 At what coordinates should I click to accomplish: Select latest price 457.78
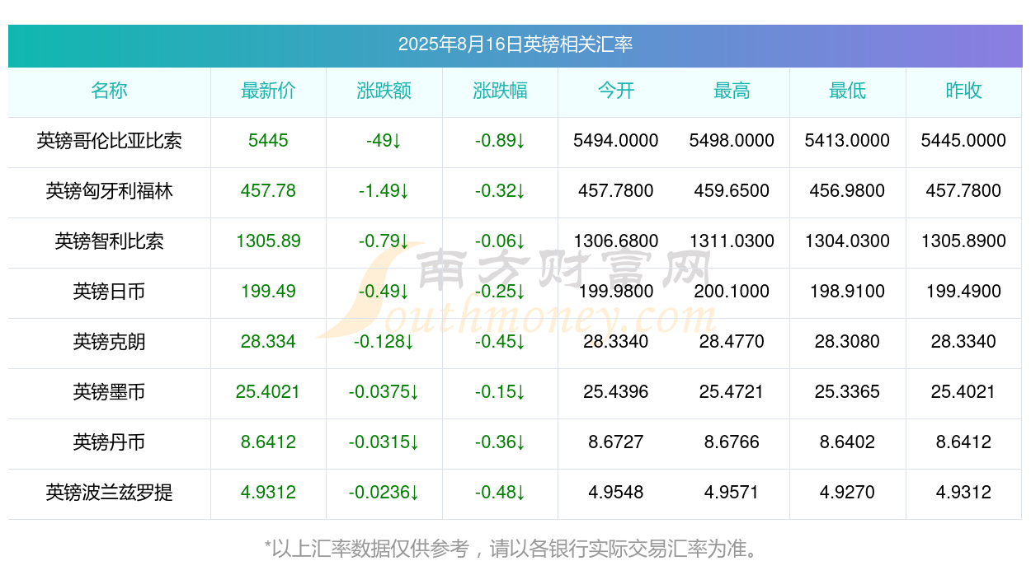pos(268,191)
